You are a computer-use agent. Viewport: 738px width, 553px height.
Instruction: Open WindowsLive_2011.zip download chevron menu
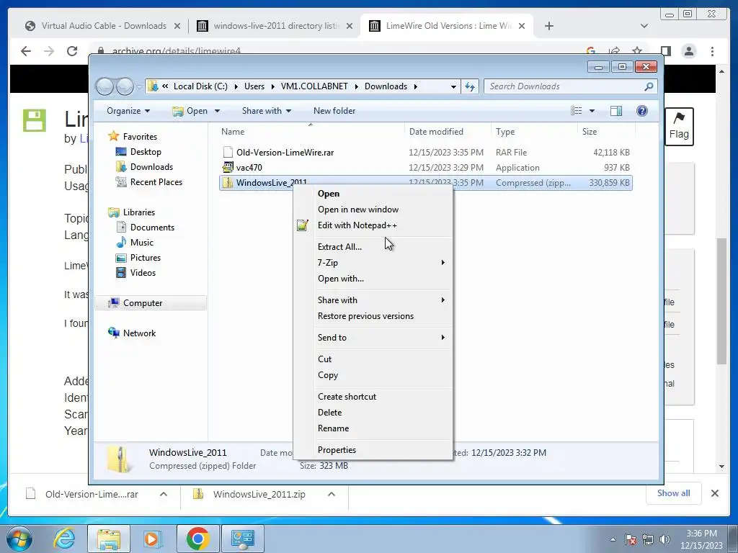pos(332,494)
